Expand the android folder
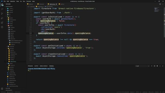This screenshot has width=165, height=93. [11, 12]
